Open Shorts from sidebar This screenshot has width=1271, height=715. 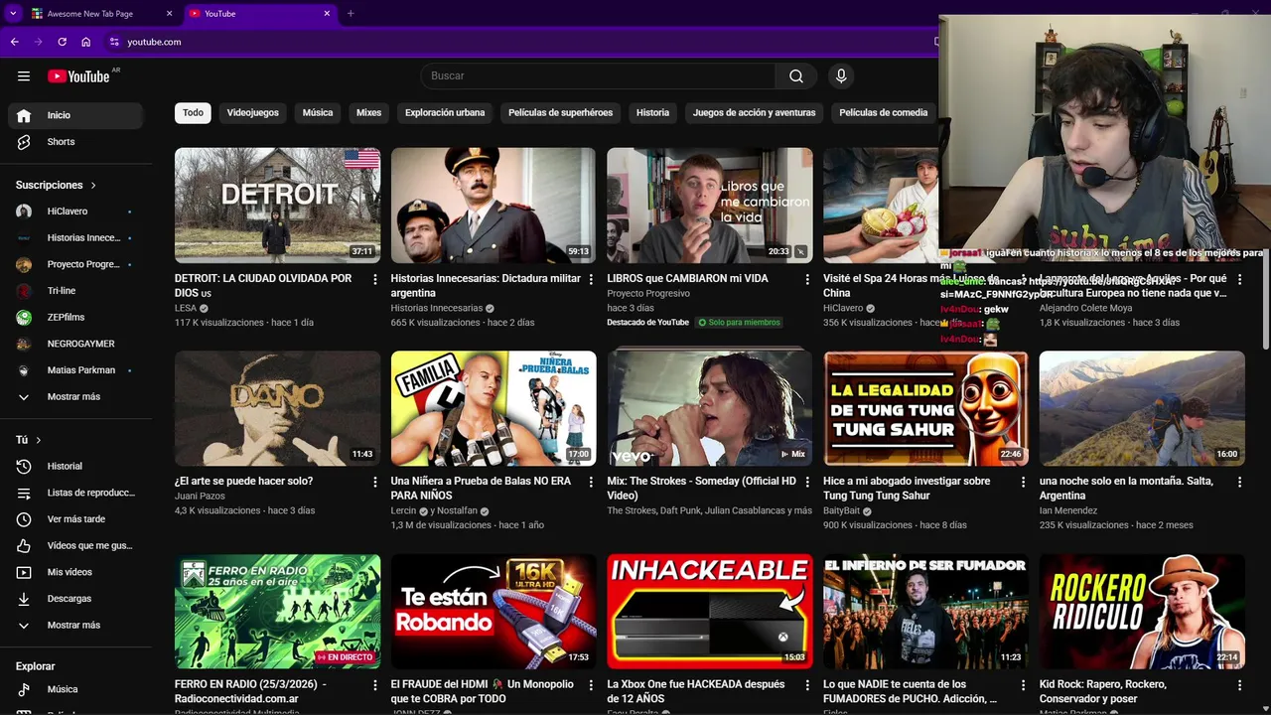click(x=75, y=142)
